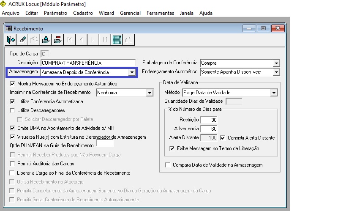The height and width of the screenshot is (211, 346).
Task: Minimize the Recebimento window
Action: tap(249, 28)
